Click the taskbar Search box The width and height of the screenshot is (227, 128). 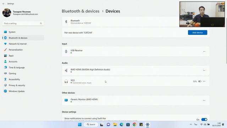point(91,124)
